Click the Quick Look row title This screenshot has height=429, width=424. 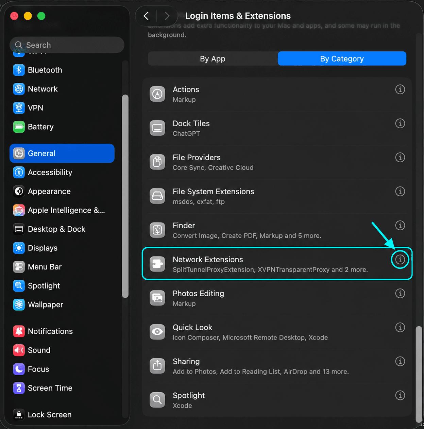coord(192,328)
